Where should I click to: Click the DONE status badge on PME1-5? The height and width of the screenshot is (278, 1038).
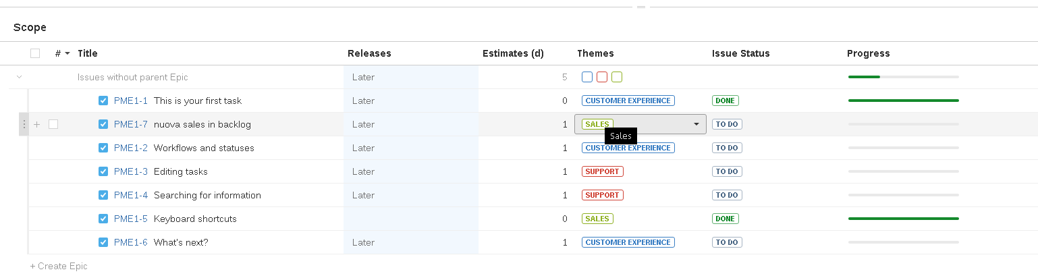tap(726, 219)
